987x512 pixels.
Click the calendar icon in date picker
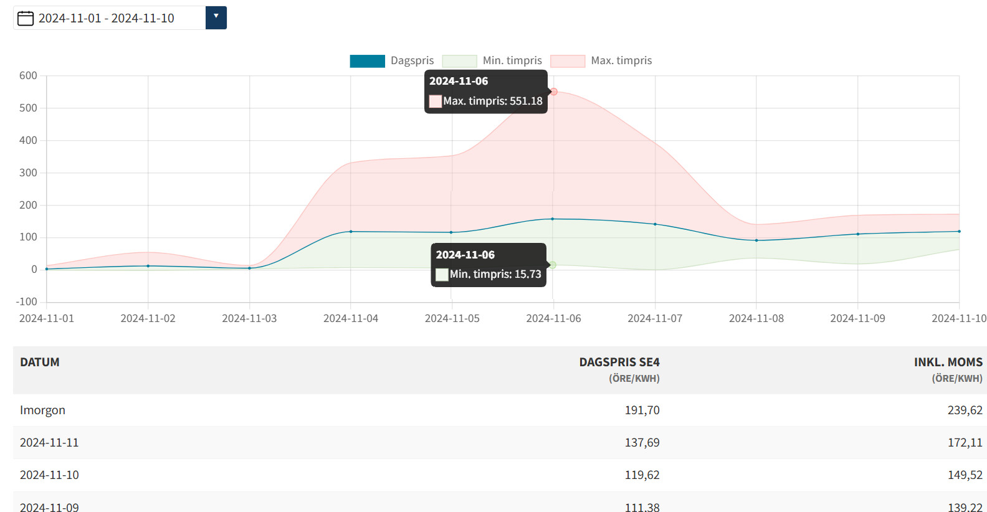coord(26,18)
